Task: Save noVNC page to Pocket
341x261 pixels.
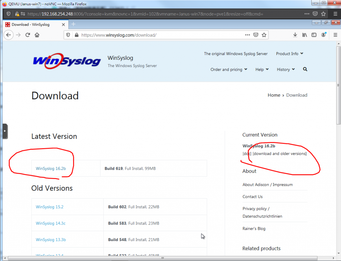Action: coord(315,14)
